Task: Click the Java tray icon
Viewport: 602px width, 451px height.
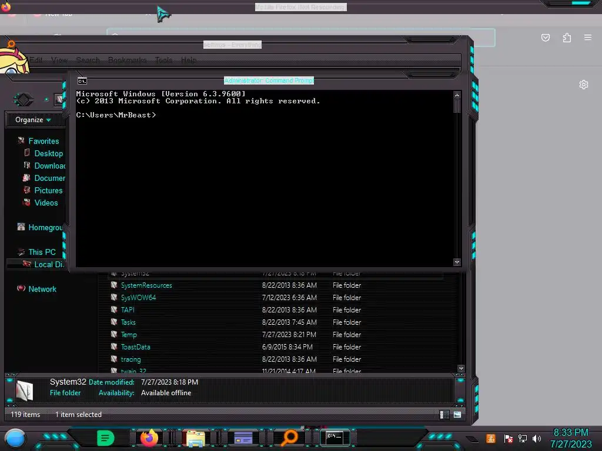Action: click(x=491, y=438)
